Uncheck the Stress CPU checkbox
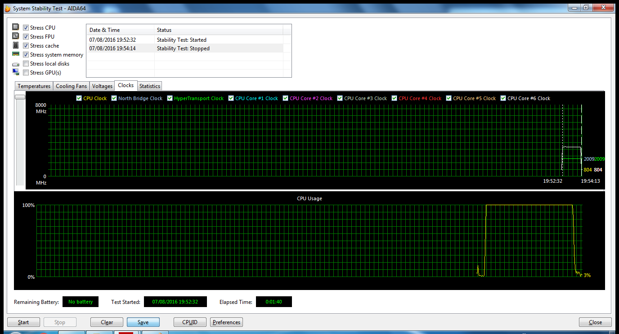Image resolution: width=619 pixels, height=334 pixels. pyautogui.click(x=26, y=28)
